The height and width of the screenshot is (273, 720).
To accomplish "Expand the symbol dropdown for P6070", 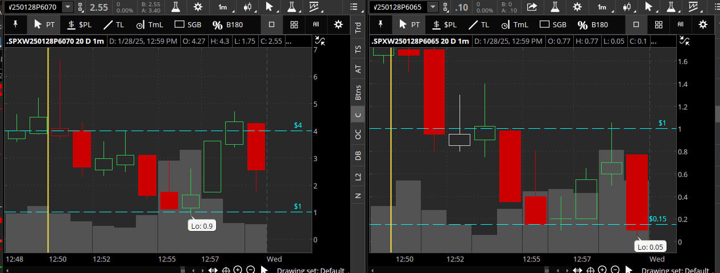I will point(68,7).
